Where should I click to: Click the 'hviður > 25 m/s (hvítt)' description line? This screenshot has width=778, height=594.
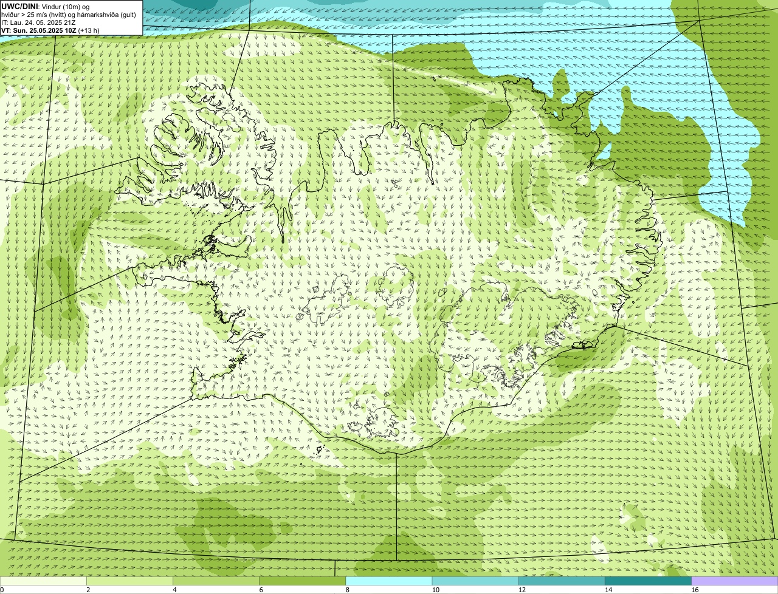(69, 15)
